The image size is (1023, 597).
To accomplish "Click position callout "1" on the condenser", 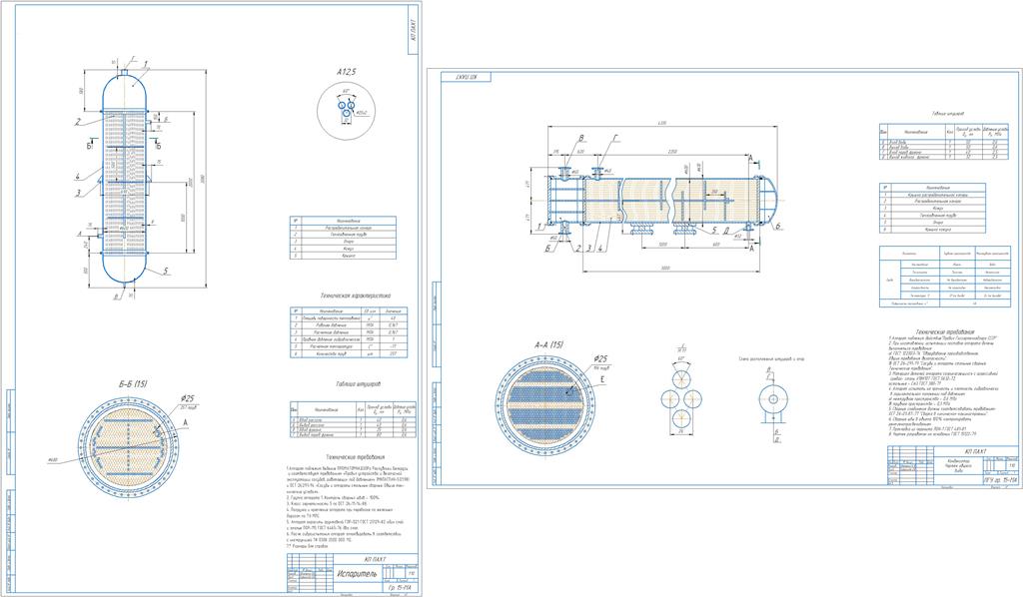I will 540,227.
